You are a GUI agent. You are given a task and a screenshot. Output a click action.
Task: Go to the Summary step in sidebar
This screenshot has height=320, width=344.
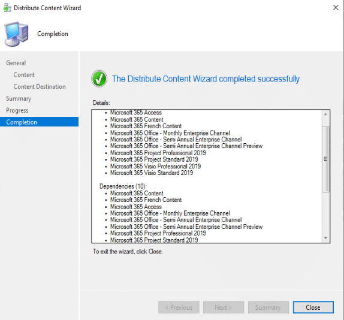pos(19,98)
